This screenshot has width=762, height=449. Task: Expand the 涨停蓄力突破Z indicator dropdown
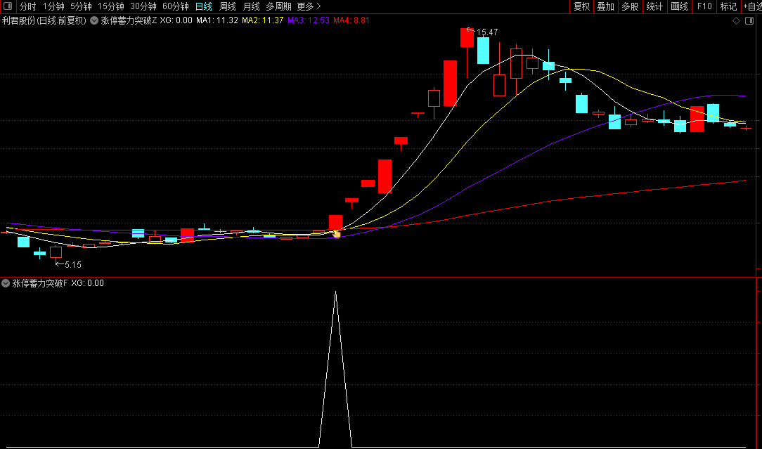[x=94, y=20]
